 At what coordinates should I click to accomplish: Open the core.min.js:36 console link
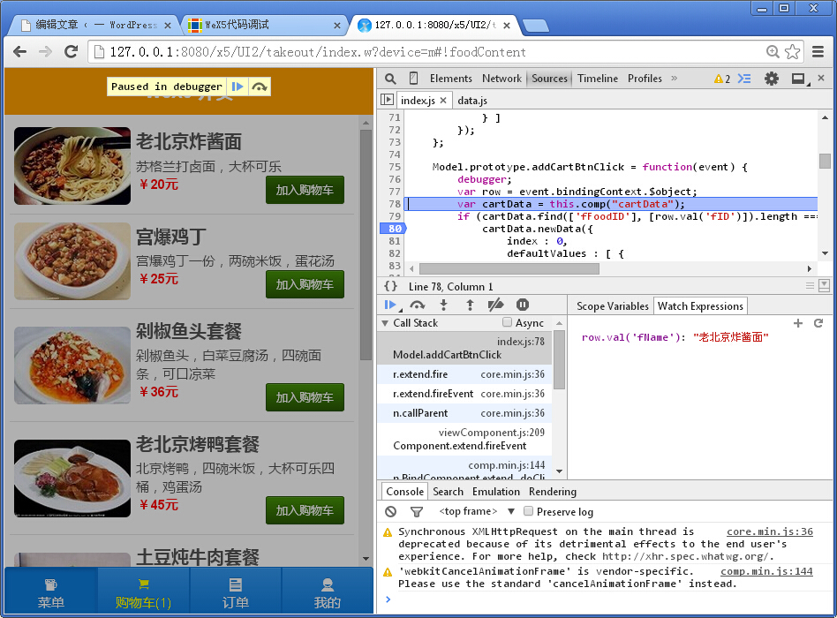[x=770, y=531]
